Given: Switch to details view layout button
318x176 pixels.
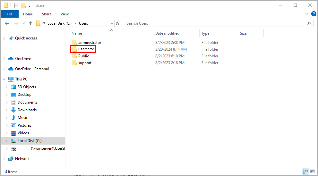Looking at the screenshot, I should (x=305, y=172).
